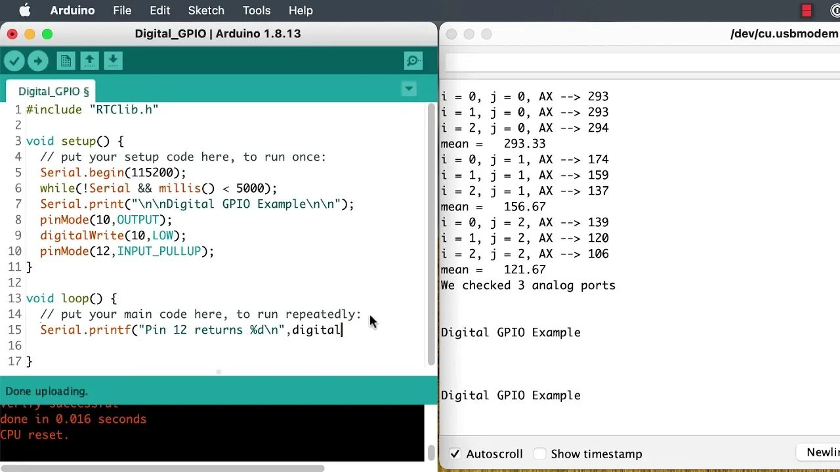Click the pinMode(10,OUTPUT) line

106,220
